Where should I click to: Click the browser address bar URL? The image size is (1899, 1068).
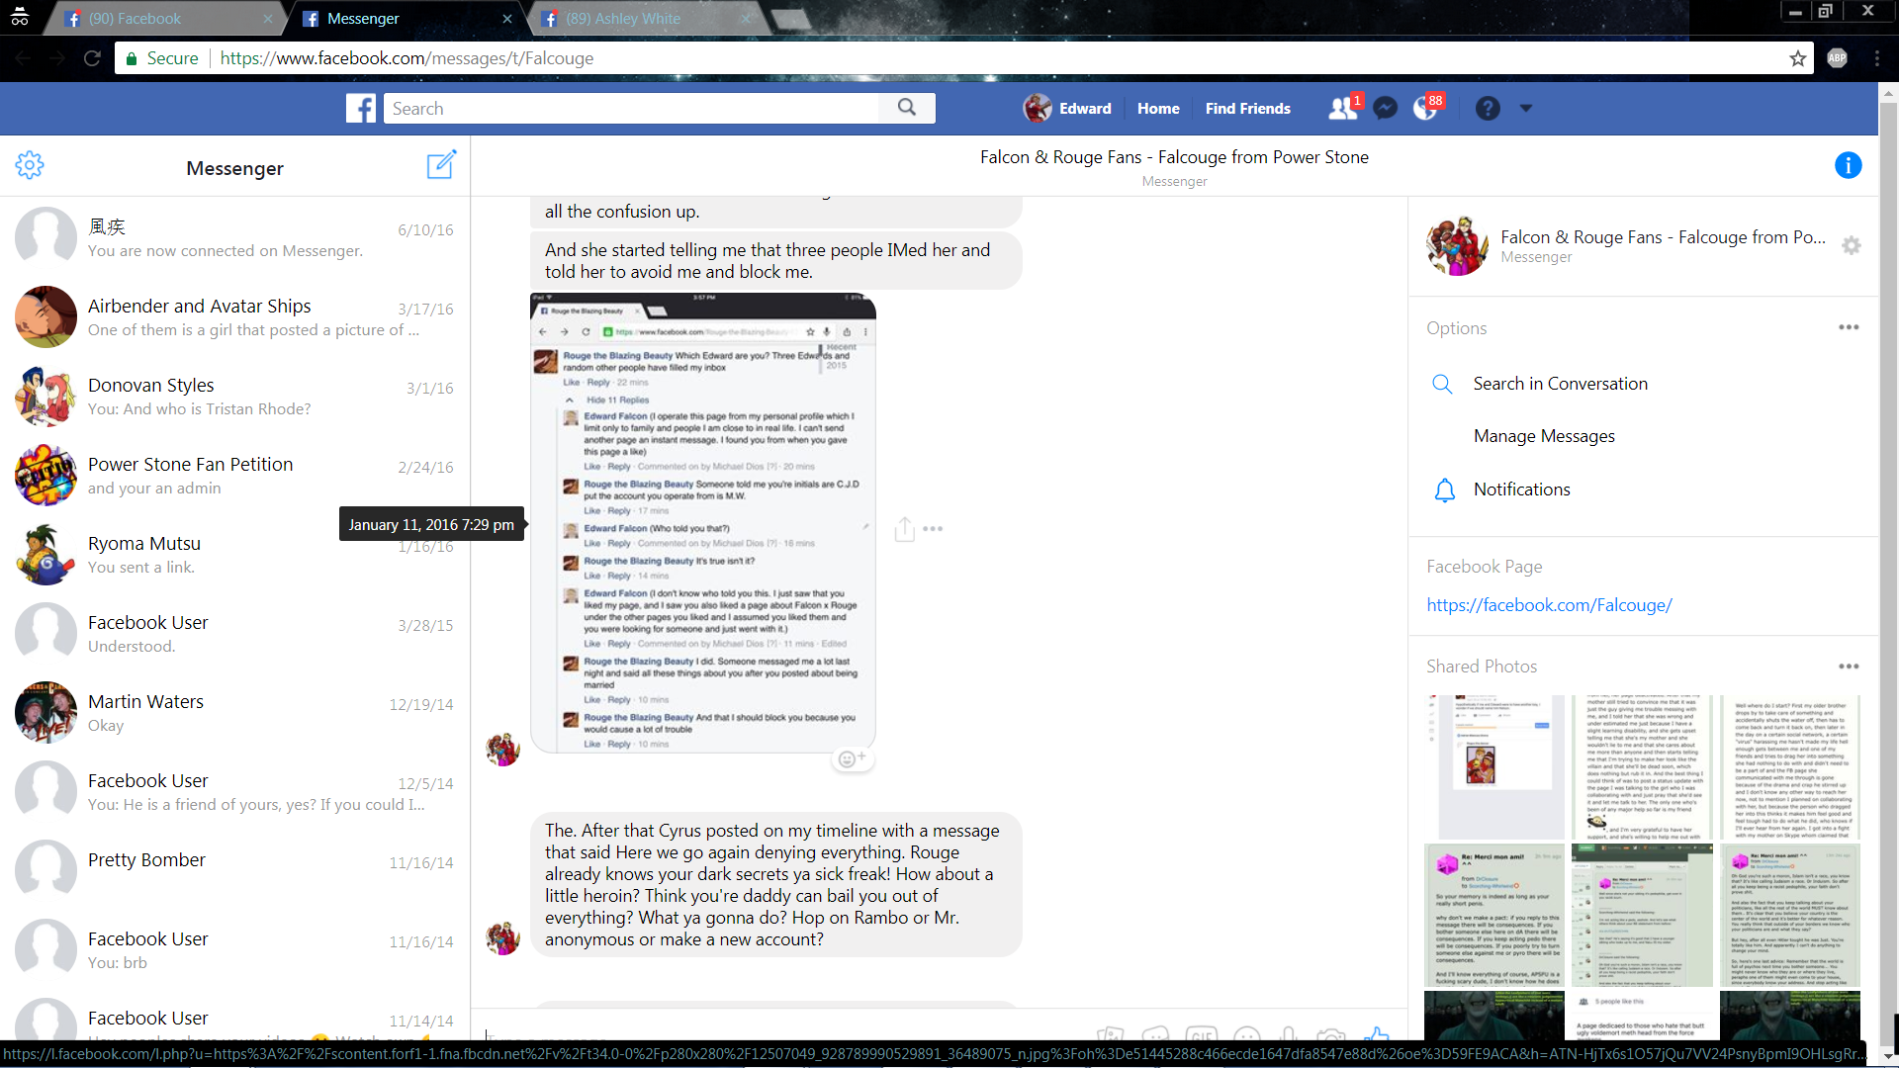[407, 58]
